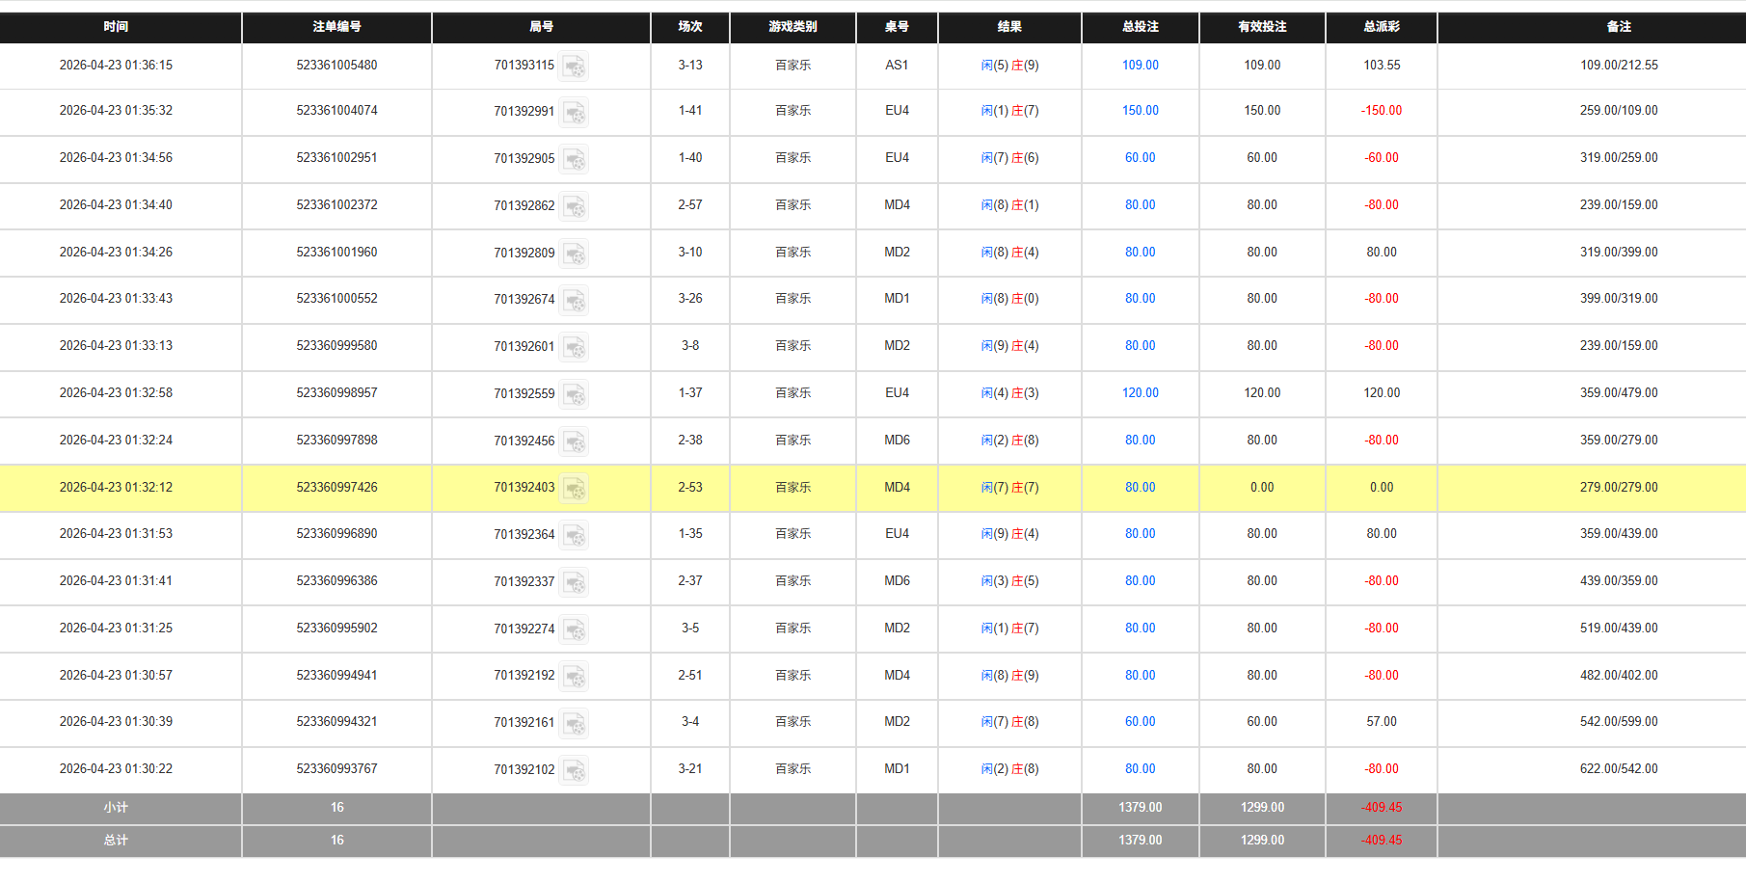Click the 游戏类别 column header
This screenshot has width=1746, height=883.
click(x=792, y=27)
